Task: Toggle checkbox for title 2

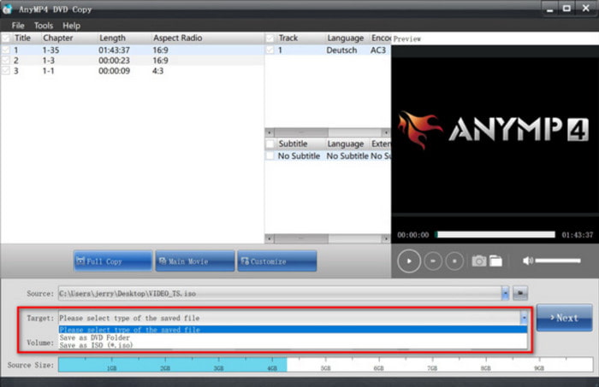Action: coord(6,61)
